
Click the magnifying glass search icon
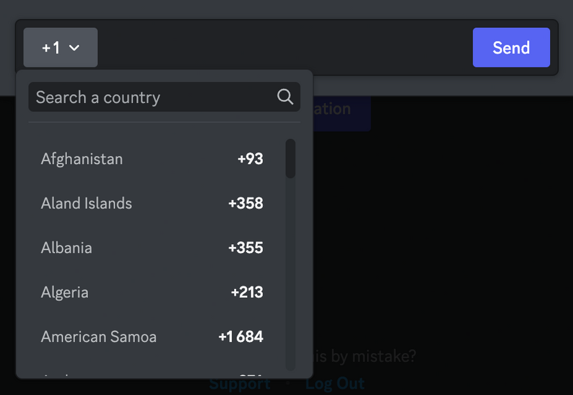(284, 96)
